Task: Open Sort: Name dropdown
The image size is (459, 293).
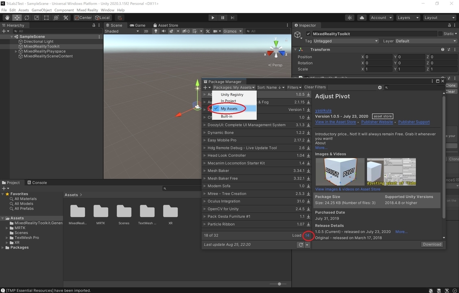Action: pyautogui.click(x=271, y=88)
